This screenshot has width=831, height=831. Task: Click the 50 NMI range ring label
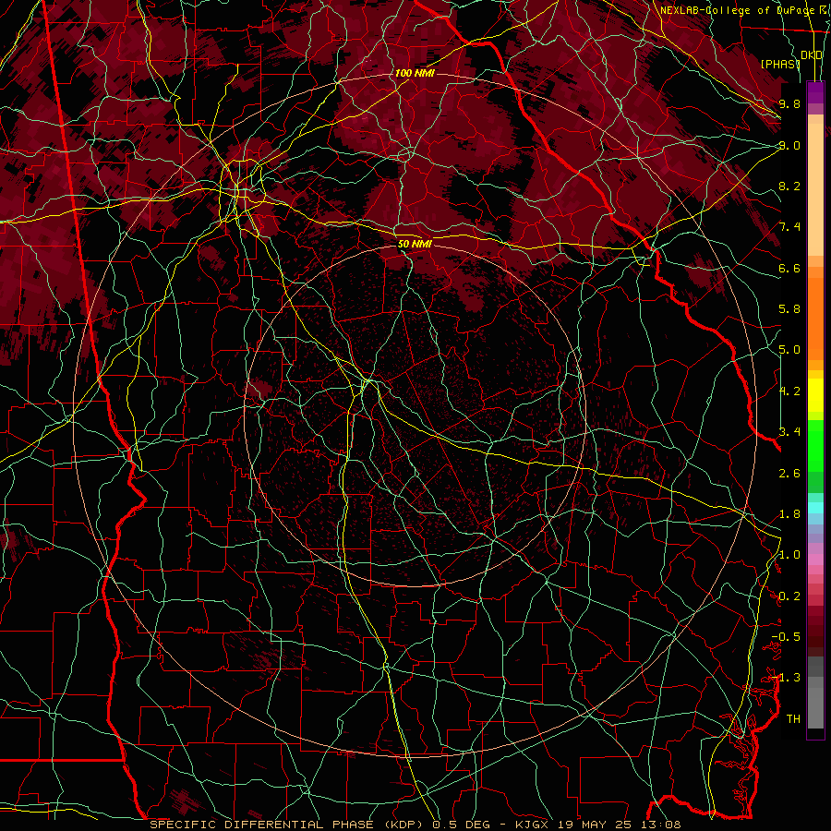pyautogui.click(x=415, y=244)
